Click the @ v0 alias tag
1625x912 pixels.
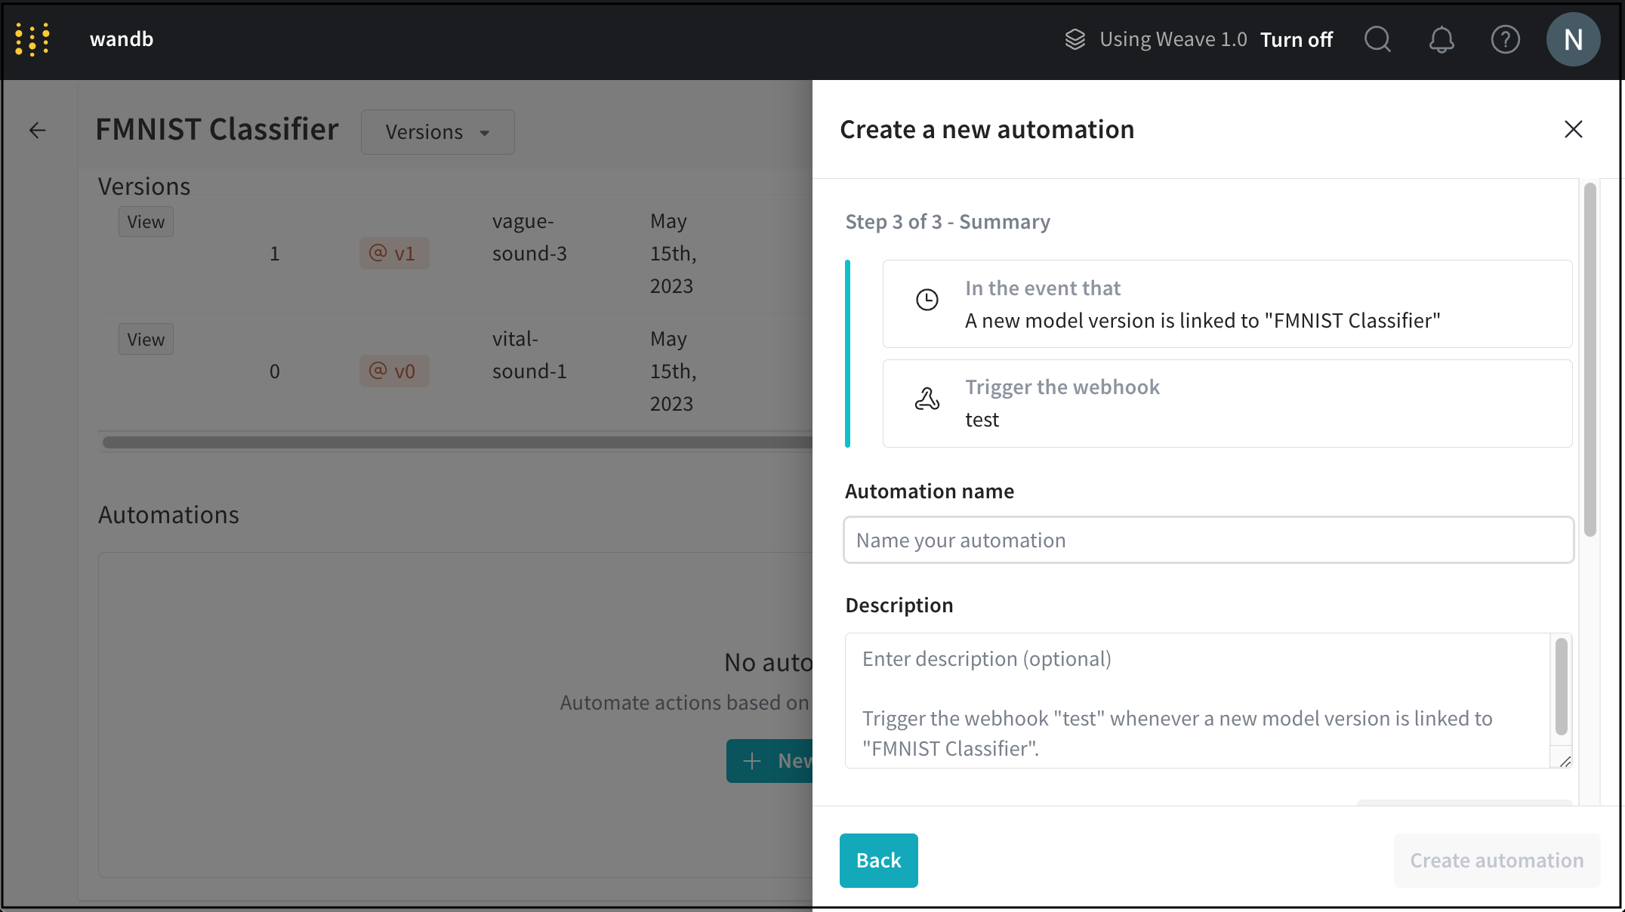tap(393, 371)
